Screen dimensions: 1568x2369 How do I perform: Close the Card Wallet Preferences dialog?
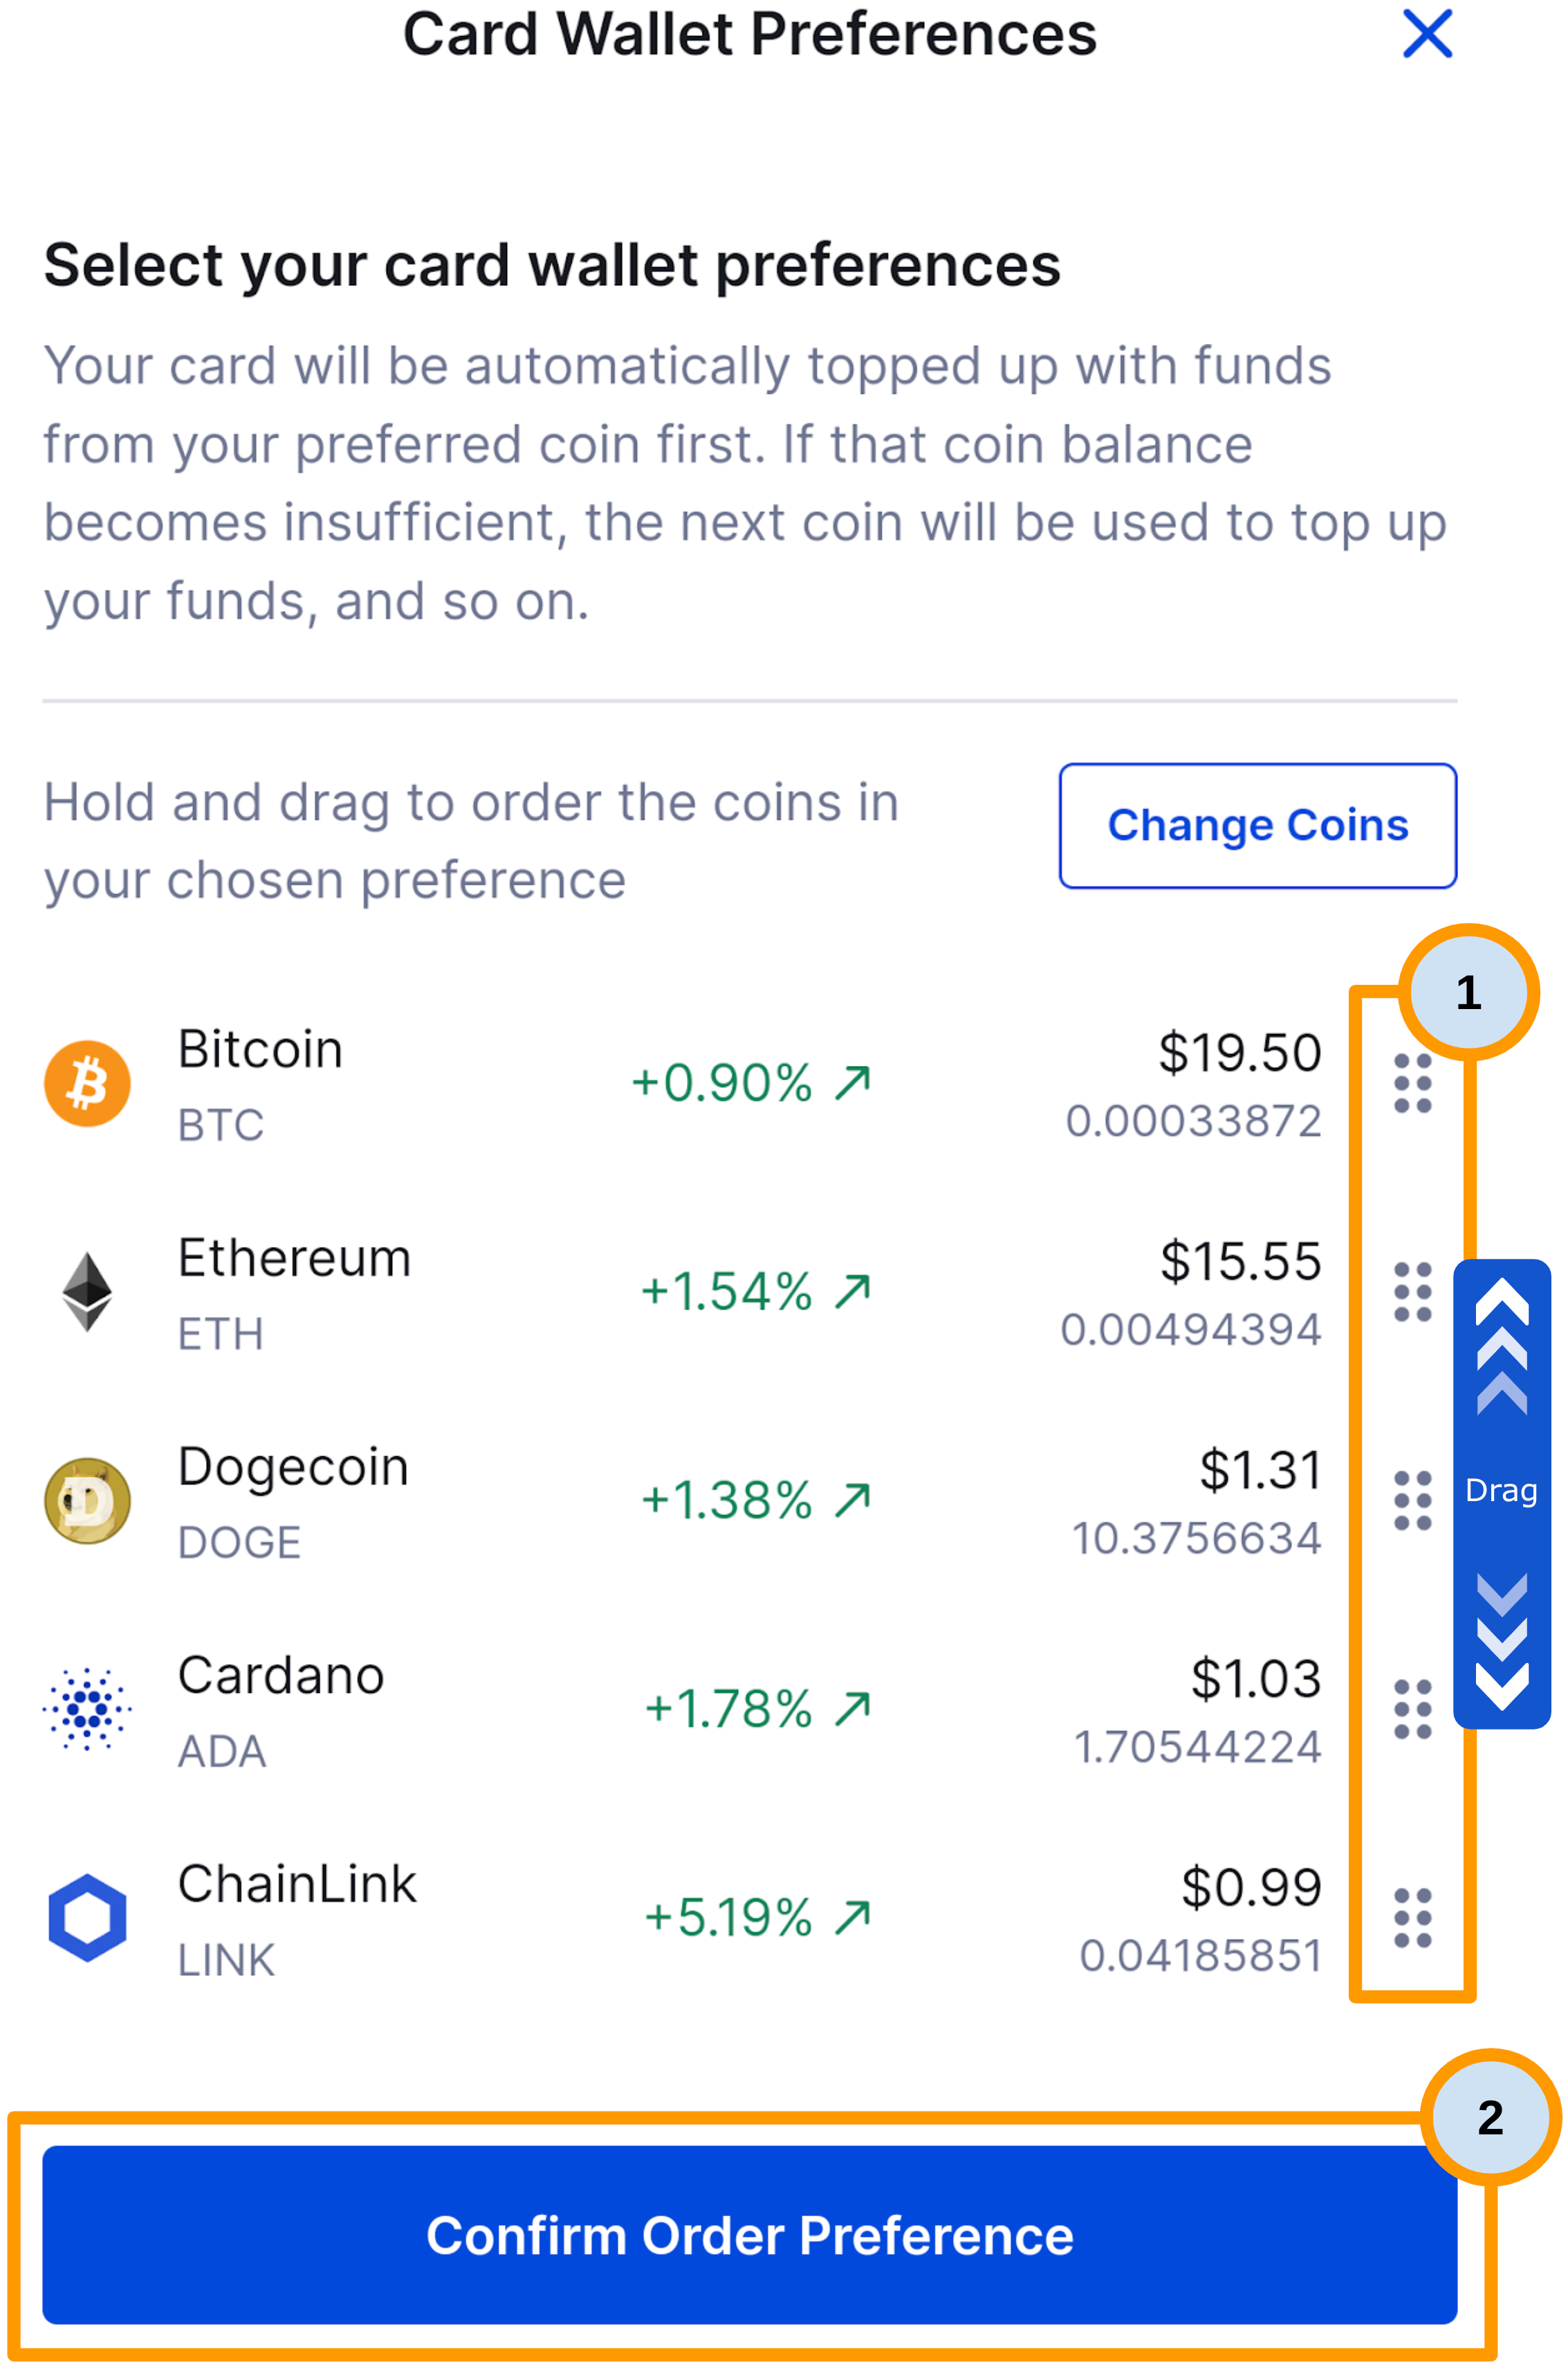1426,34
